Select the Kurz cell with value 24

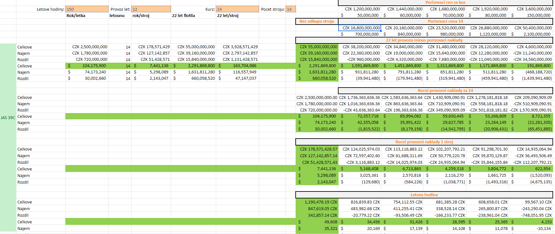[x=237, y=9]
